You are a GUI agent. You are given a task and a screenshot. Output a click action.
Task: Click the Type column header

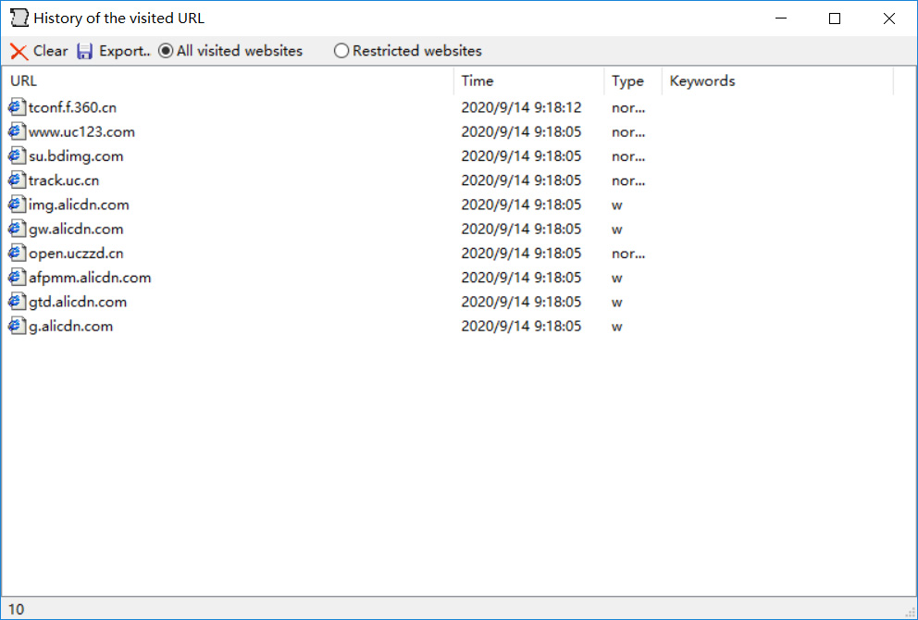632,81
